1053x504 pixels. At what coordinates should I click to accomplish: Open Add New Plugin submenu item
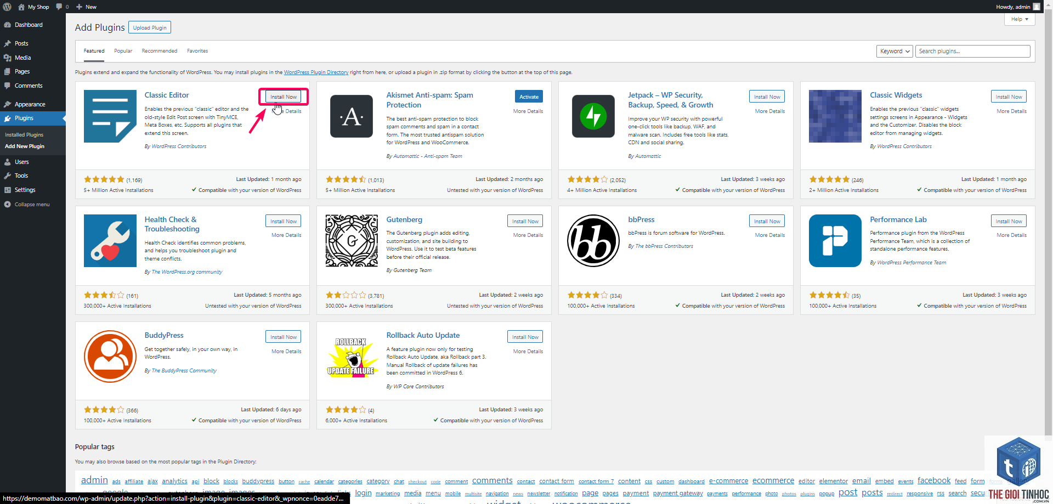25,146
